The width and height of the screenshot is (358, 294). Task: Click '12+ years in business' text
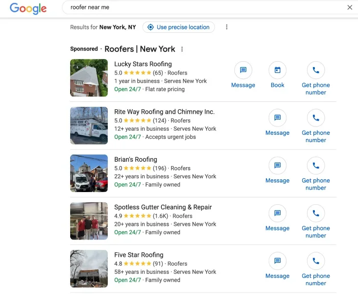pos(142,129)
